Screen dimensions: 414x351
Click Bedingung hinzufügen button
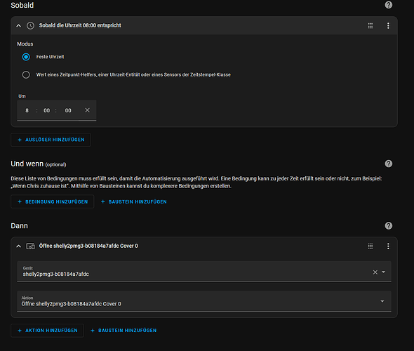[x=53, y=201]
